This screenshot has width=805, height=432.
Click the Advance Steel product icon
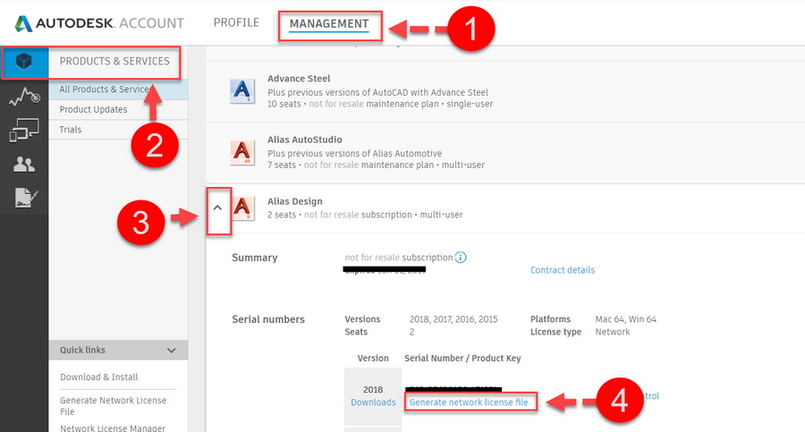[241, 91]
